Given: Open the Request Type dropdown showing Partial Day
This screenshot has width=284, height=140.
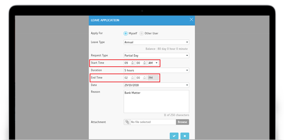Looking at the screenshot, I should pos(156,56).
